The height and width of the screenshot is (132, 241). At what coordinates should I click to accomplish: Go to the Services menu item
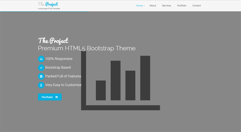[166, 5]
